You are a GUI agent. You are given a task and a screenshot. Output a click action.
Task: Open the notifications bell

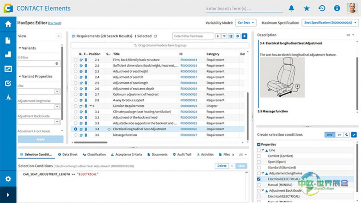click(x=291, y=8)
